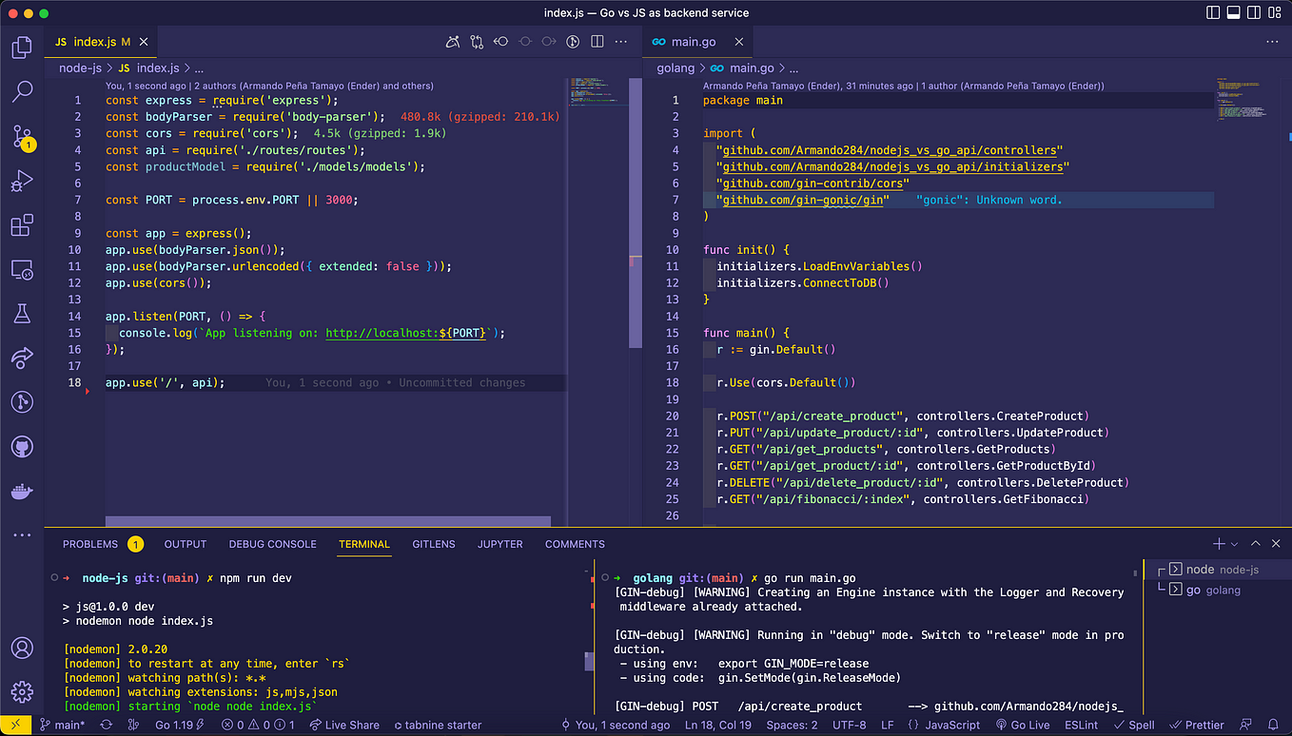Expand breadcrumb ellipsis after index.js
Image resolution: width=1292 pixels, height=736 pixels.
tap(199, 68)
